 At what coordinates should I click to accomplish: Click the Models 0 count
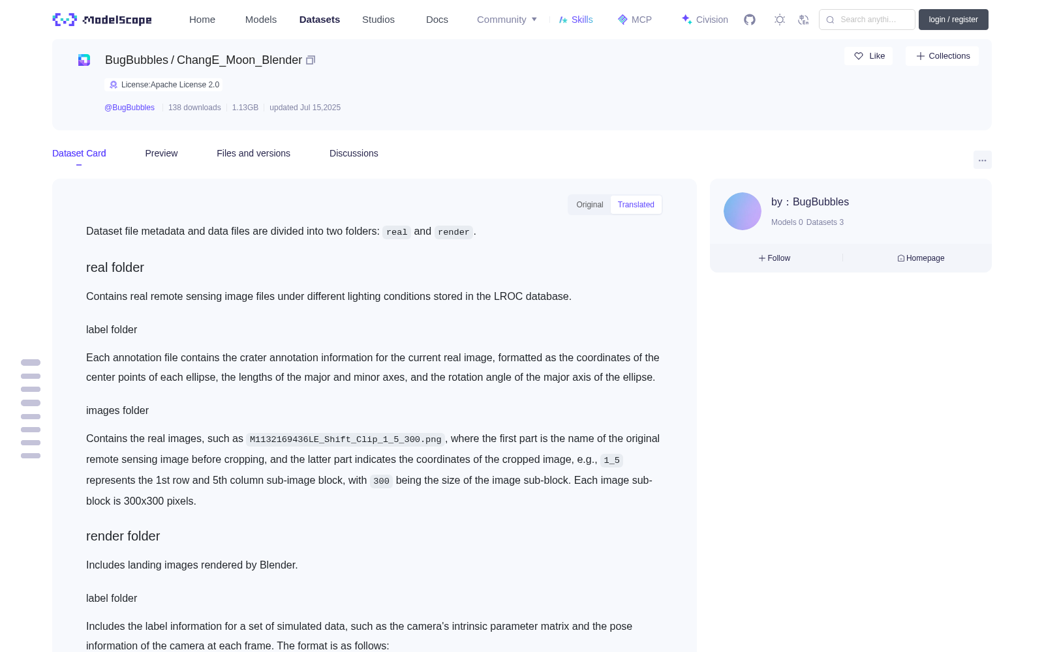(787, 222)
